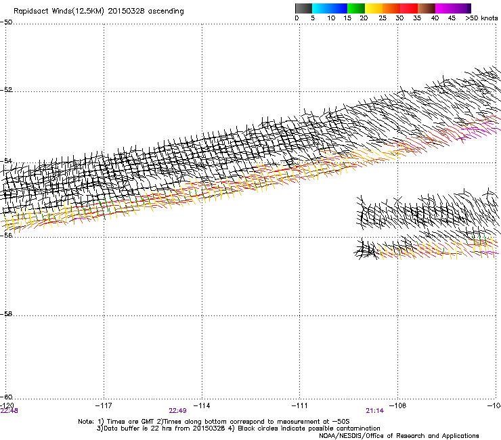Select the green 15-20 knots color band

pos(356,8)
